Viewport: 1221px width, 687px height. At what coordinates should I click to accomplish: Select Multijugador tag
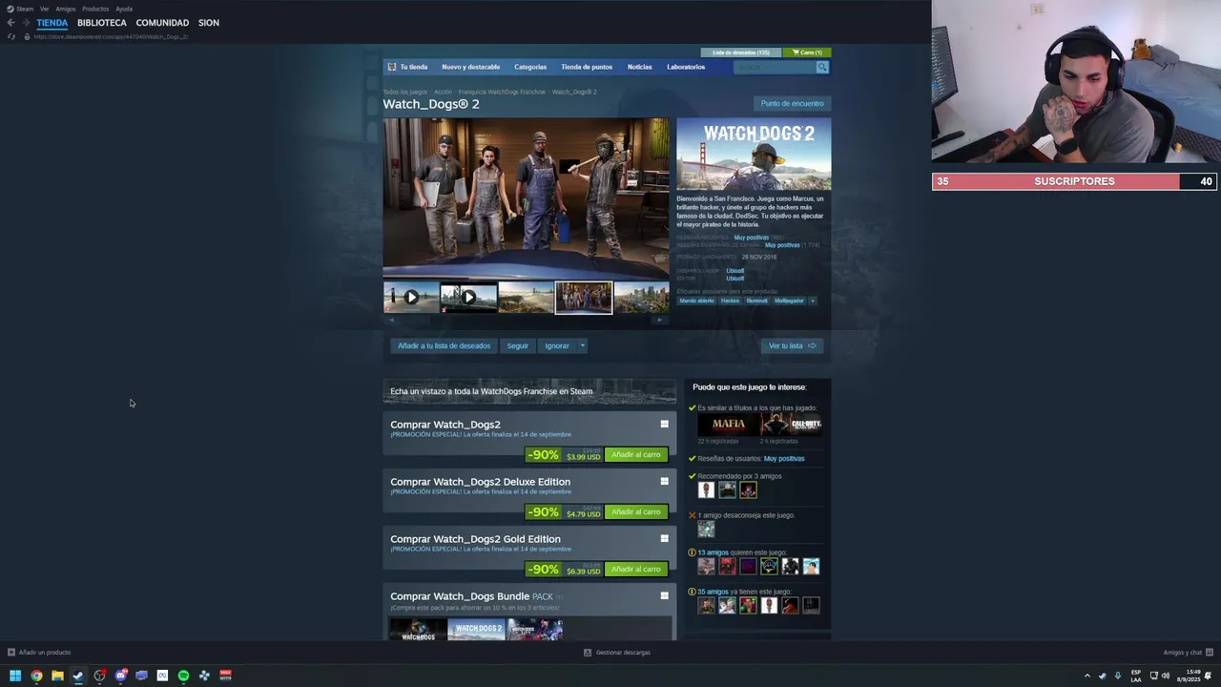789,301
